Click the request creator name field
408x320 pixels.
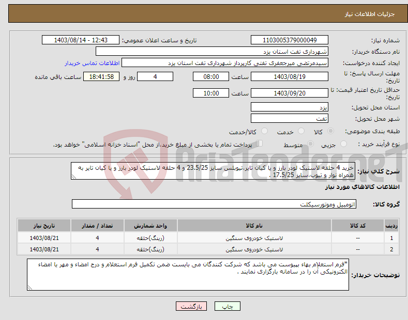point(225,62)
